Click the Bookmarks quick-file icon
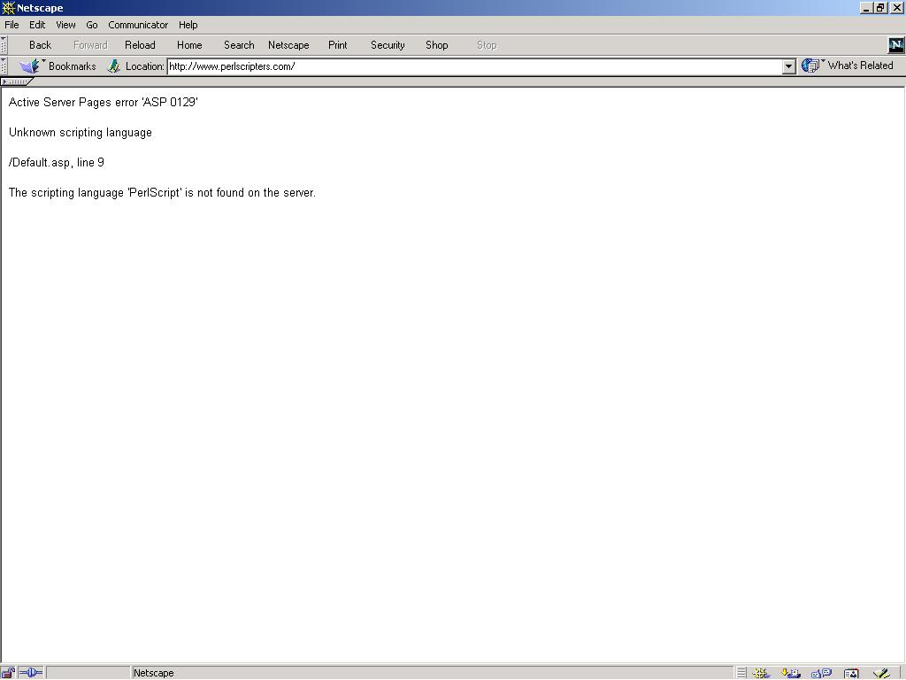Screen dimensions: 906x680 click(x=31, y=66)
